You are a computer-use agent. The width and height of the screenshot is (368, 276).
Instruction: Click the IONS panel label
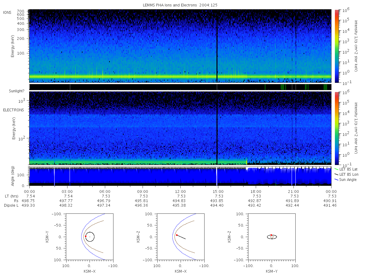pos(8,12)
